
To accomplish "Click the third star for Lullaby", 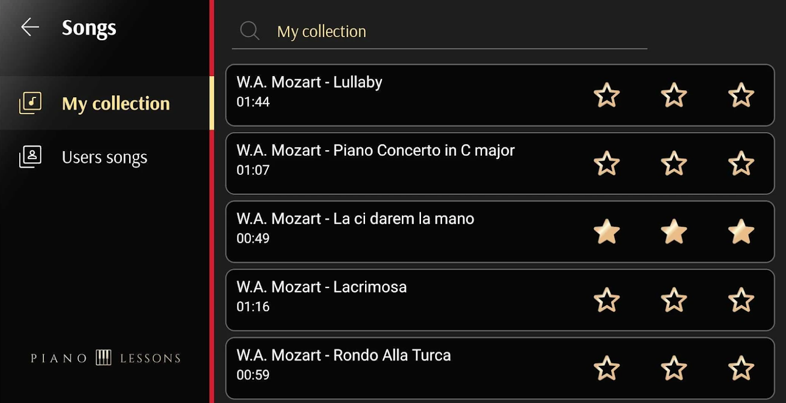I will (x=741, y=95).
